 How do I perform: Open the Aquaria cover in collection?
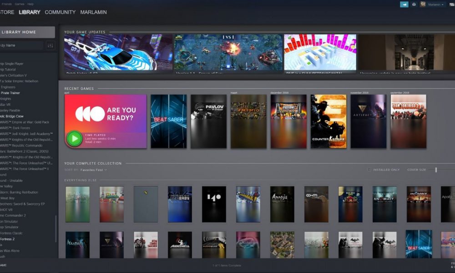(77, 245)
